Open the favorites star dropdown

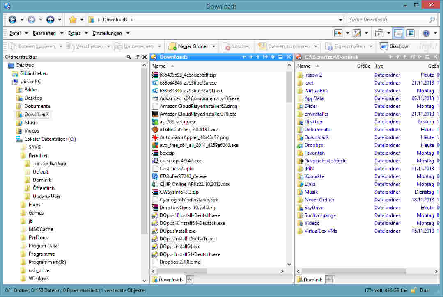(82, 19)
